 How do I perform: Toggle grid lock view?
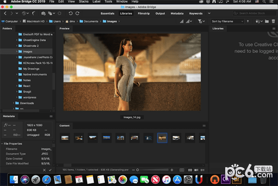click(182, 170)
